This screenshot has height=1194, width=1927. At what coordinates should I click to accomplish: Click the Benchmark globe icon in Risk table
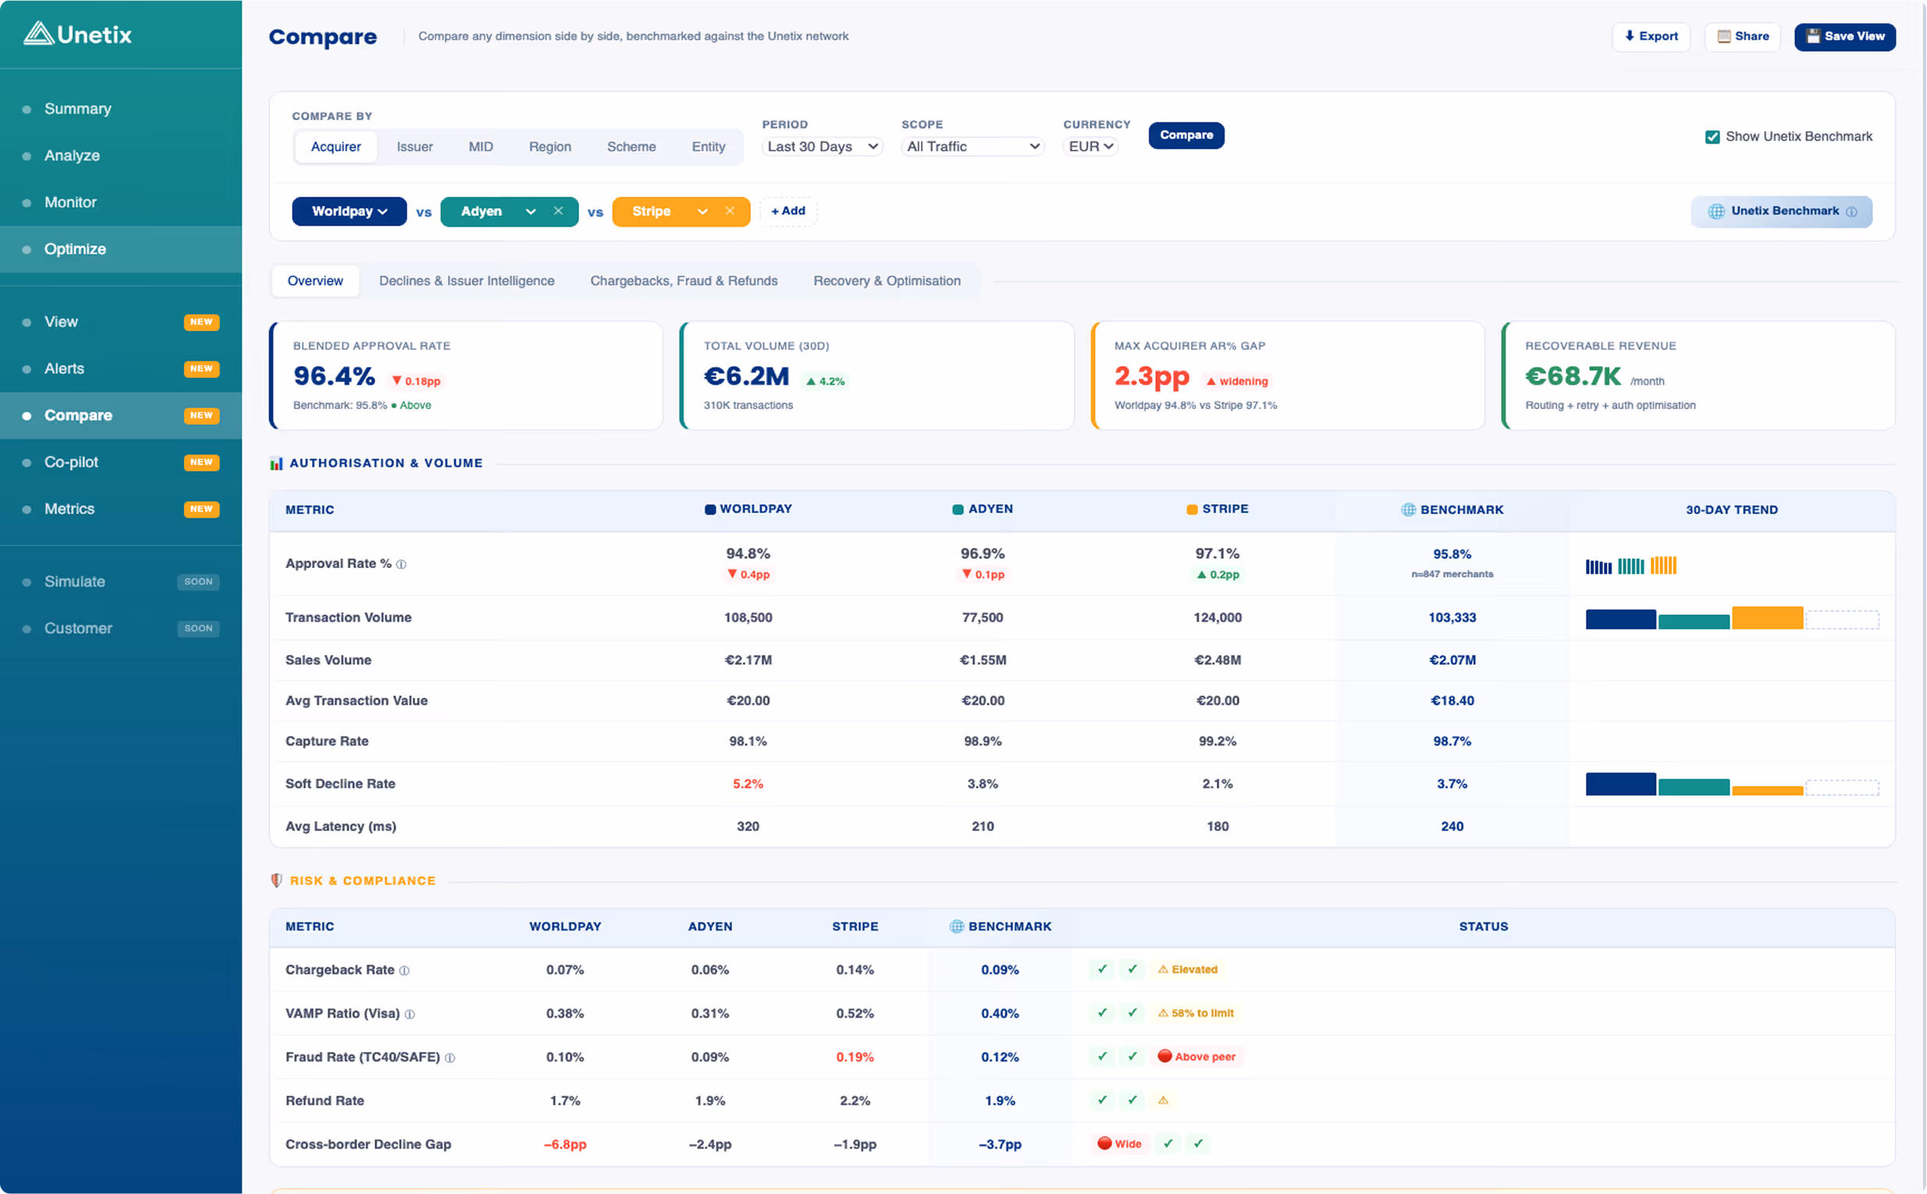(956, 926)
